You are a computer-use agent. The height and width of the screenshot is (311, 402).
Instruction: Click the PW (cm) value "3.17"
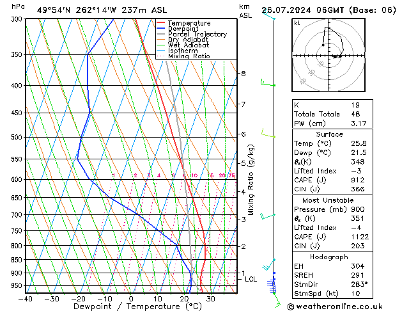359,124
